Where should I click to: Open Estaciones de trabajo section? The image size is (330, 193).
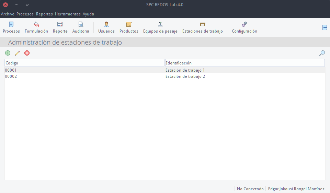(203, 27)
